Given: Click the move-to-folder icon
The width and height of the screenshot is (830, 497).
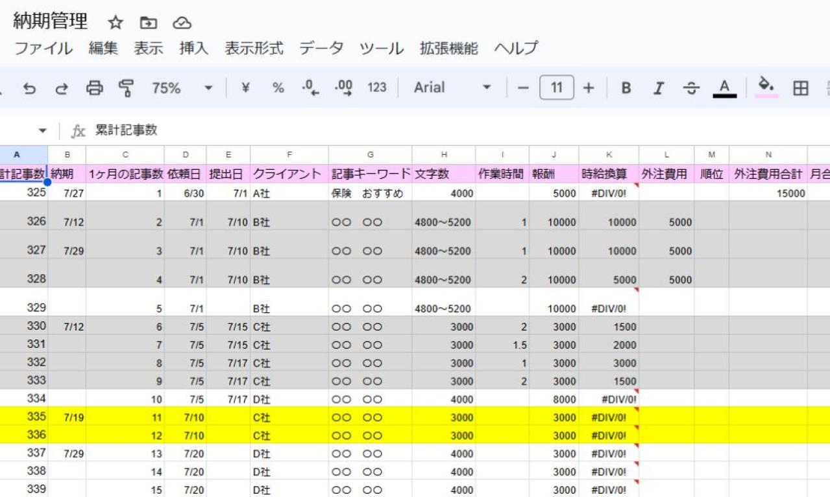Looking at the screenshot, I should (149, 23).
